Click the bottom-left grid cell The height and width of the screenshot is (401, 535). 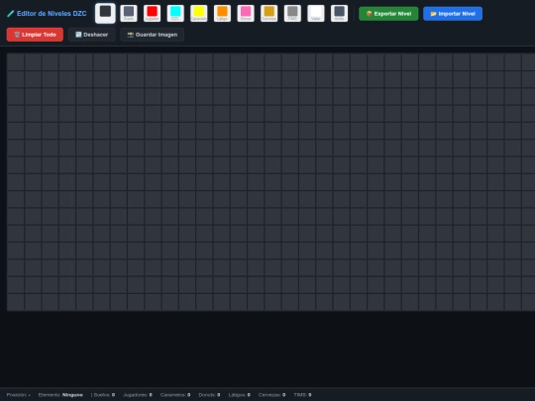click(x=16, y=302)
